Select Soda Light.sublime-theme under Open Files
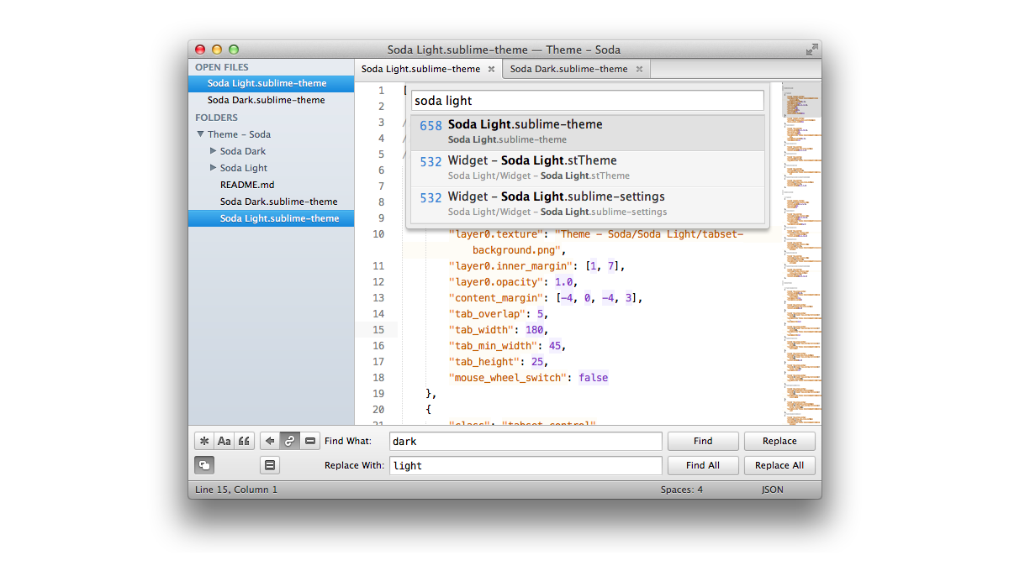Screen dimensions: 1009x571 271,83
